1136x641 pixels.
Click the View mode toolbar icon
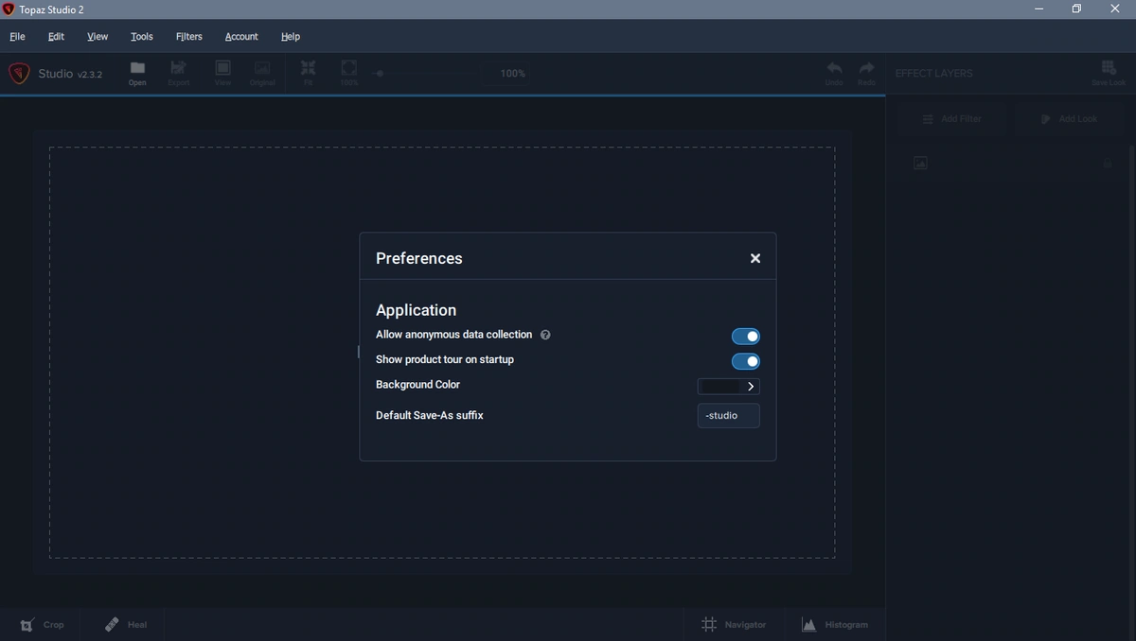tap(222, 73)
